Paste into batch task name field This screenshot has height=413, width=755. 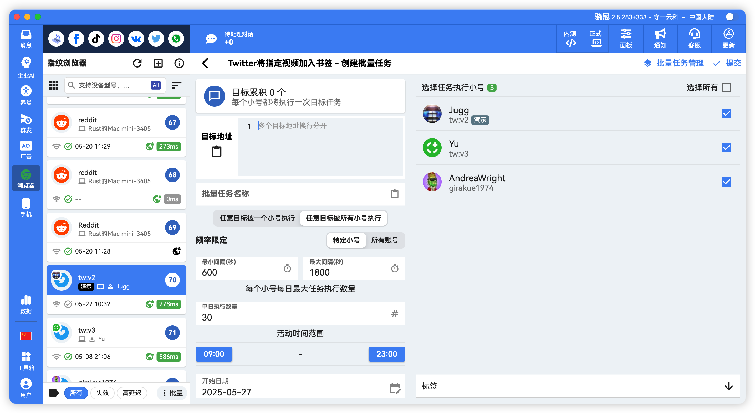(x=395, y=194)
